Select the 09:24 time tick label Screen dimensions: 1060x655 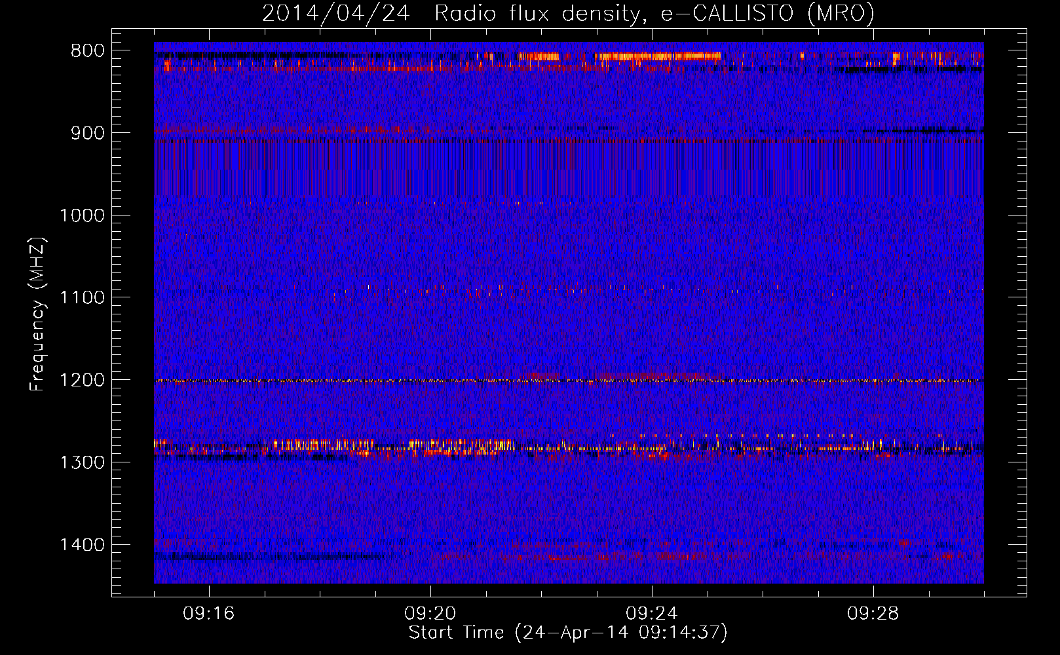(x=652, y=614)
